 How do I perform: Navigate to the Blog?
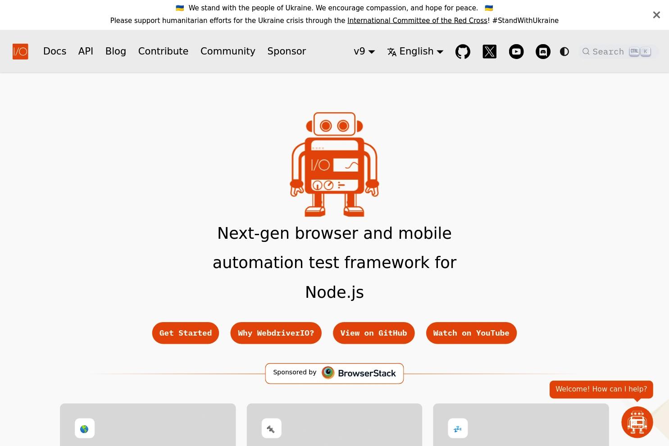click(x=116, y=51)
